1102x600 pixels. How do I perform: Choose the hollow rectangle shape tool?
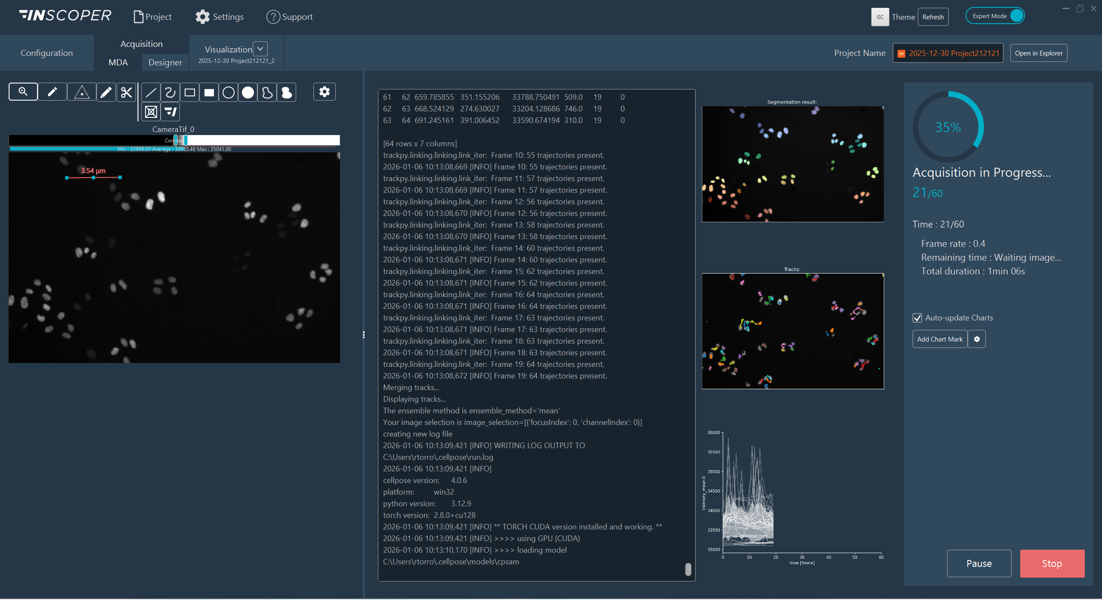pyautogui.click(x=190, y=92)
